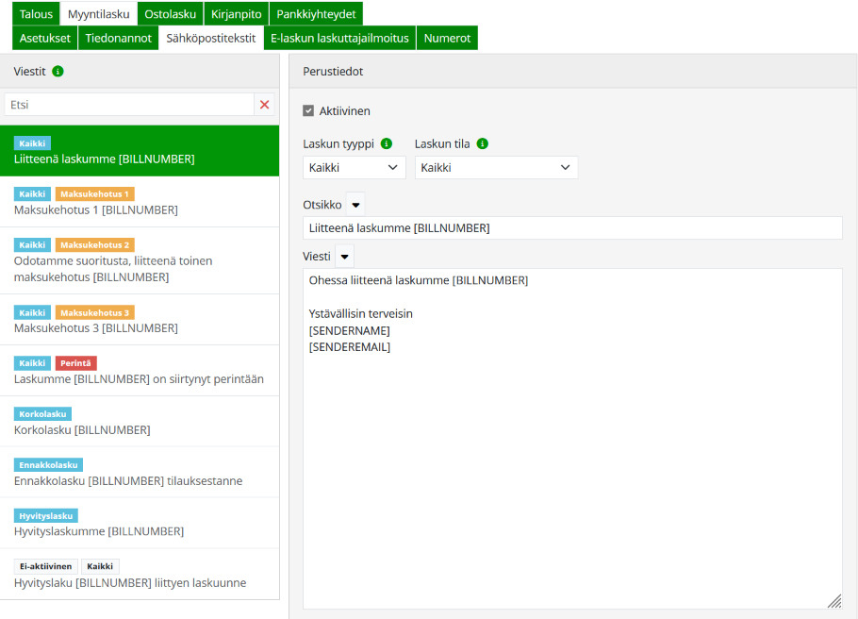Open the Laskun tila dropdown
Screen dimensions: 858x619
(x=496, y=168)
